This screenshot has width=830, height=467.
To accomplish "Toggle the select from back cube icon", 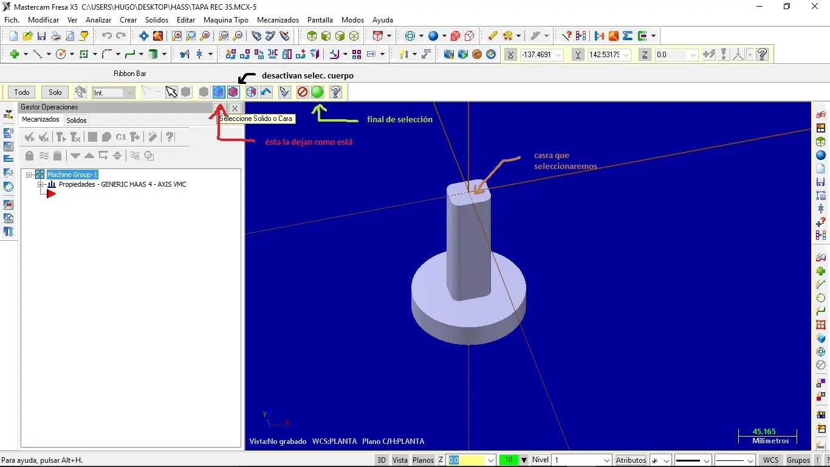I will pyautogui.click(x=251, y=92).
